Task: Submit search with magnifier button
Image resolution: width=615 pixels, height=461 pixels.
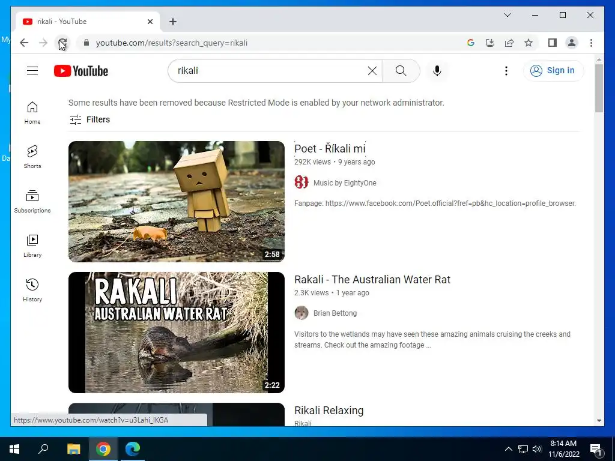Action: [401, 71]
